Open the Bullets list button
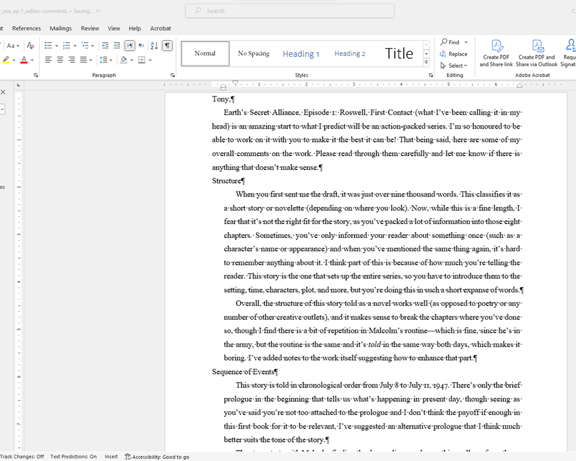This screenshot has height=461, width=576. point(48,46)
